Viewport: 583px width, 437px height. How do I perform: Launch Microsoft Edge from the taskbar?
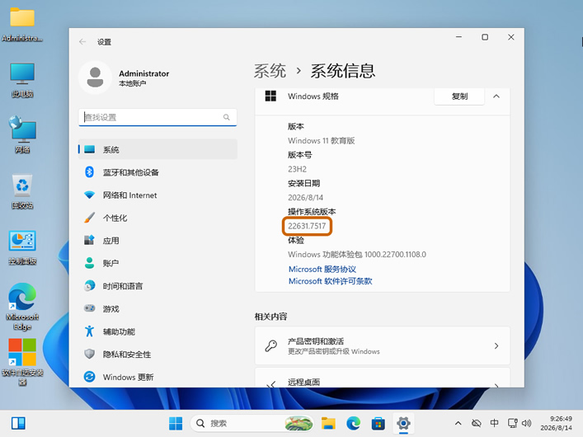tap(353, 423)
